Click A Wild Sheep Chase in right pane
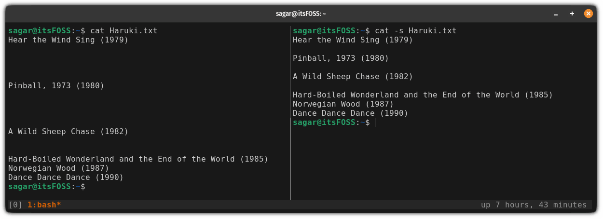 (x=353, y=77)
